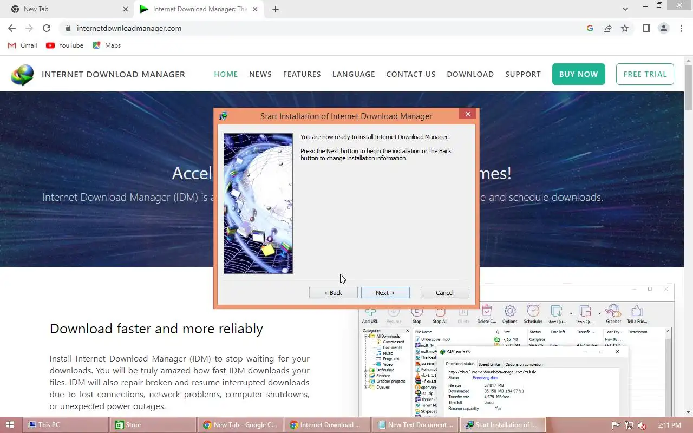This screenshot has height=433, width=693.
Task: Close the Internet Download Manager tab
Action: coord(255,9)
